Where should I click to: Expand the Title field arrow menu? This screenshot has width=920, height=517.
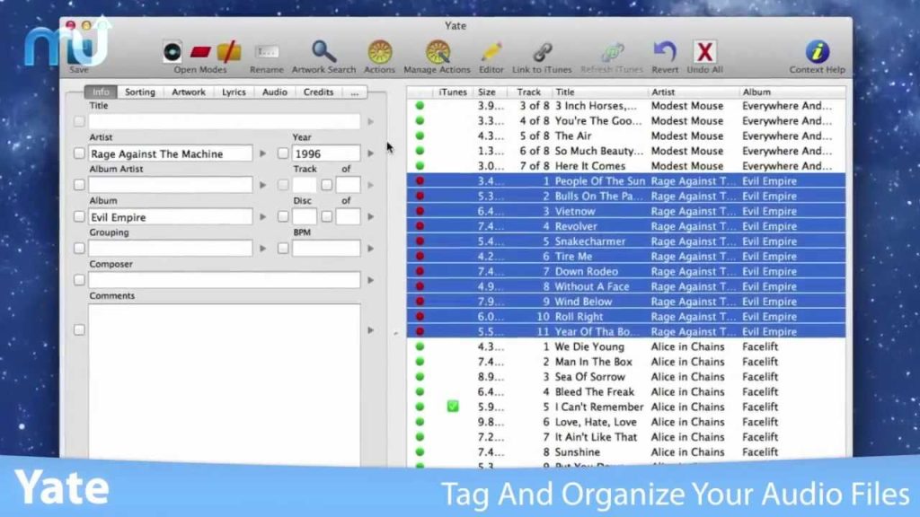click(371, 121)
